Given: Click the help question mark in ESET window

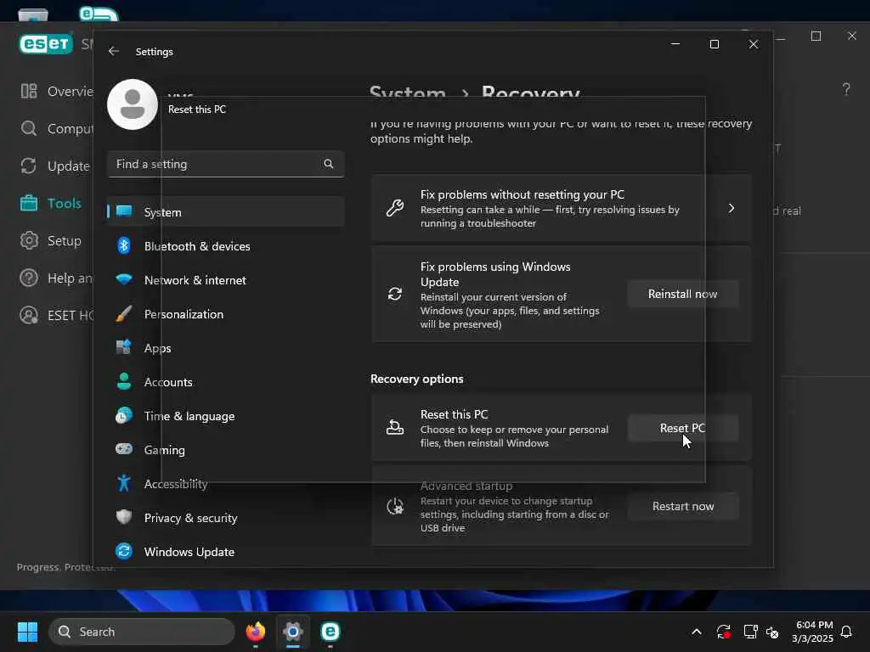Looking at the screenshot, I should (846, 89).
